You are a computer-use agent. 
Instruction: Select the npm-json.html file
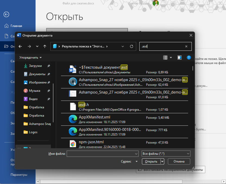91,142
